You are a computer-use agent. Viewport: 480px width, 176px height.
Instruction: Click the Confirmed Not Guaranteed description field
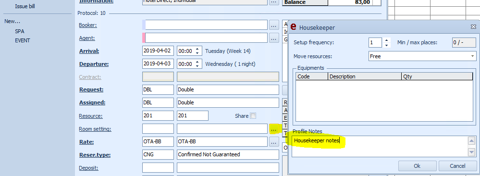click(228, 154)
